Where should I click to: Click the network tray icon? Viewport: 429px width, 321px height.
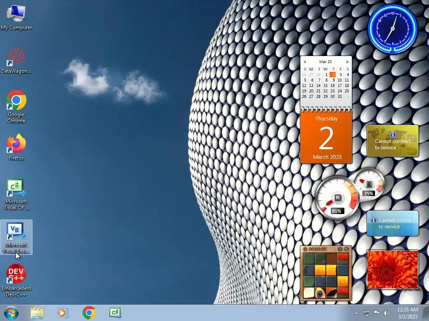pos(366,313)
